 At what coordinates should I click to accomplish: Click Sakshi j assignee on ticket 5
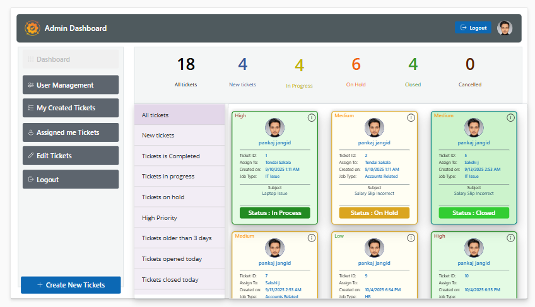point(471,163)
